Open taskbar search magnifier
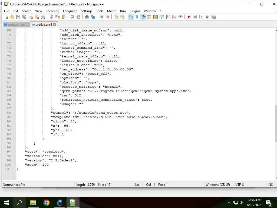The image size is (277, 208). 19,203
